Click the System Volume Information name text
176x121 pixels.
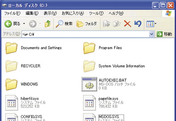pyautogui.click(x=122, y=66)
